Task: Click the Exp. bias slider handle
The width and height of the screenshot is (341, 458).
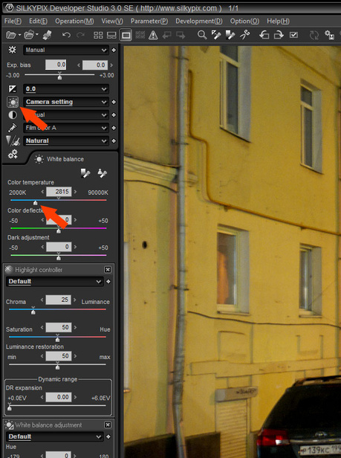Action: (x=60, y=77)
